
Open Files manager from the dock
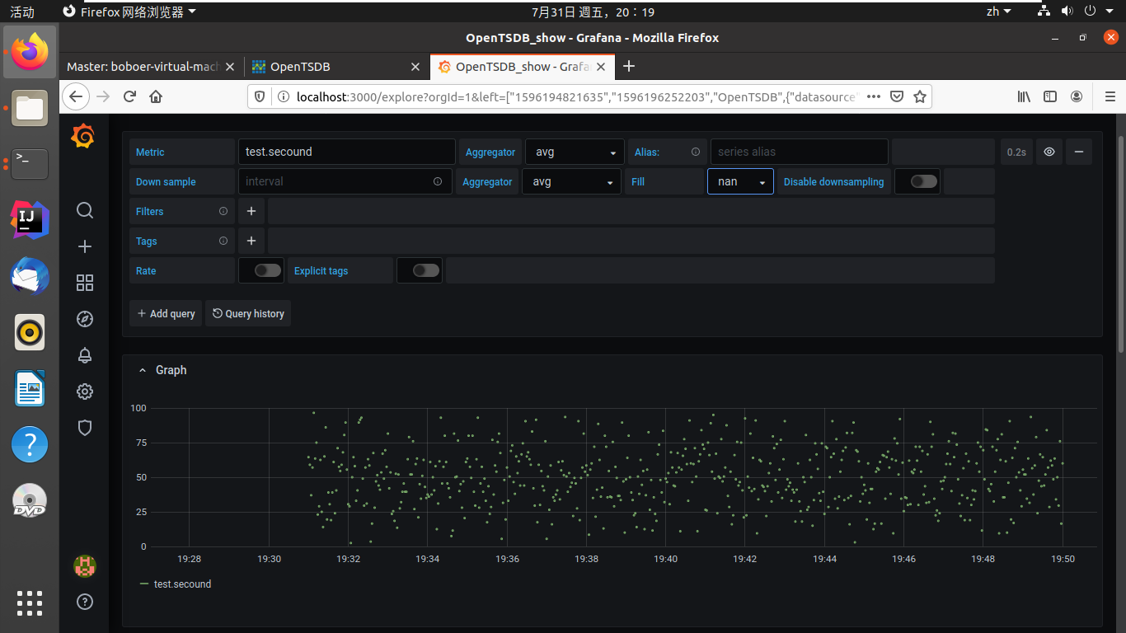pos(30,108)
